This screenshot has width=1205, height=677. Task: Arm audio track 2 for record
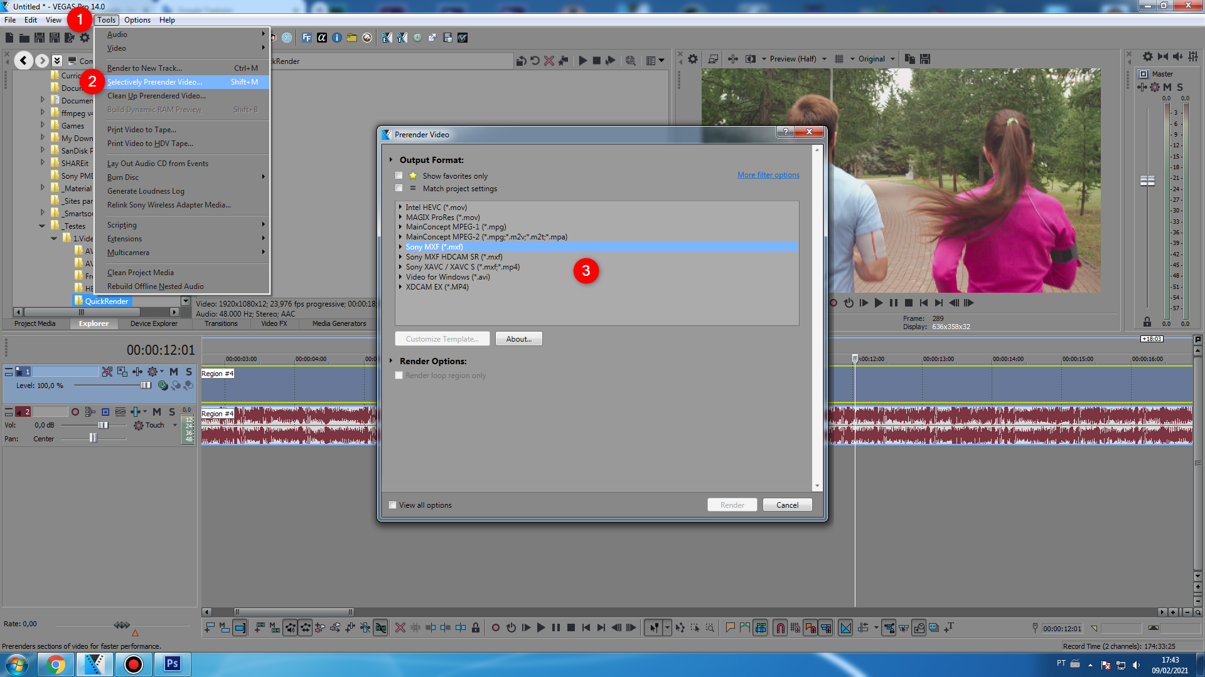75,412
